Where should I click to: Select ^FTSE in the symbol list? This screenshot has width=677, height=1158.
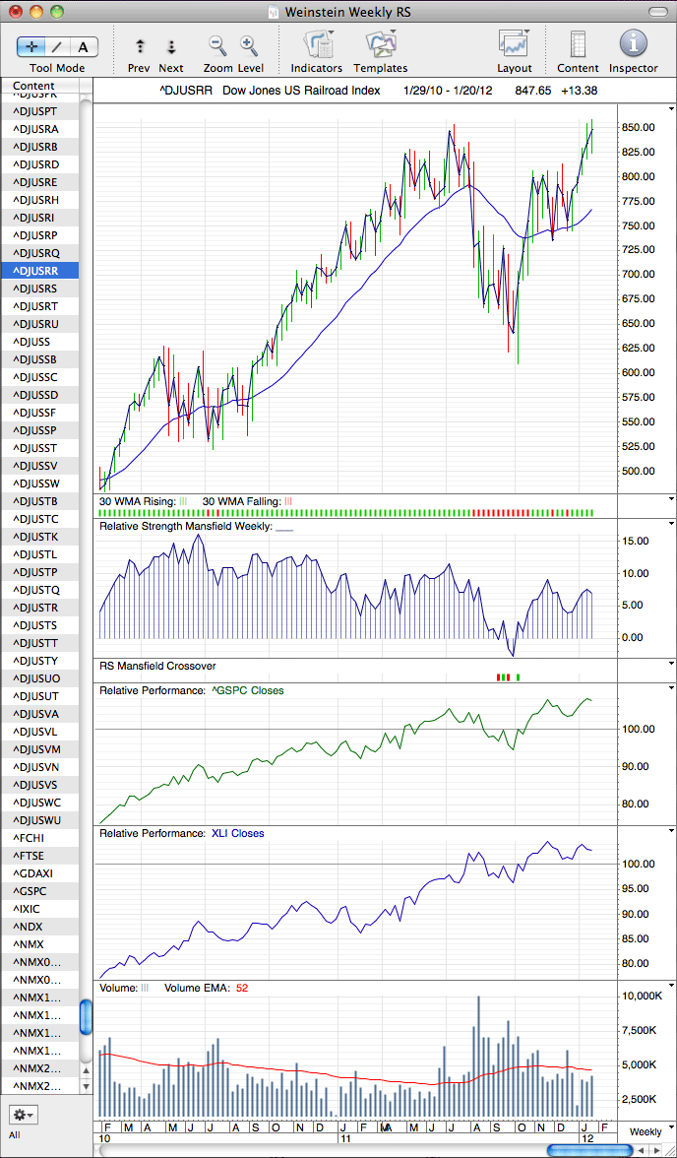click(x=40, y=855)
